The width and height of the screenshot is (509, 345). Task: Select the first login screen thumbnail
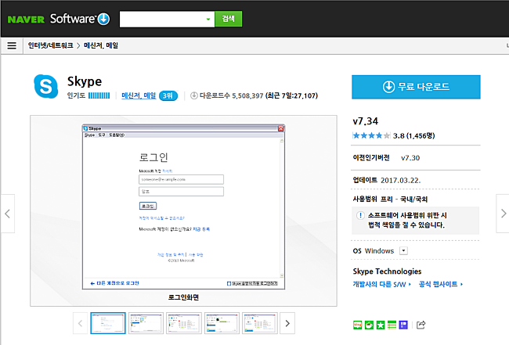click(108, 323)
